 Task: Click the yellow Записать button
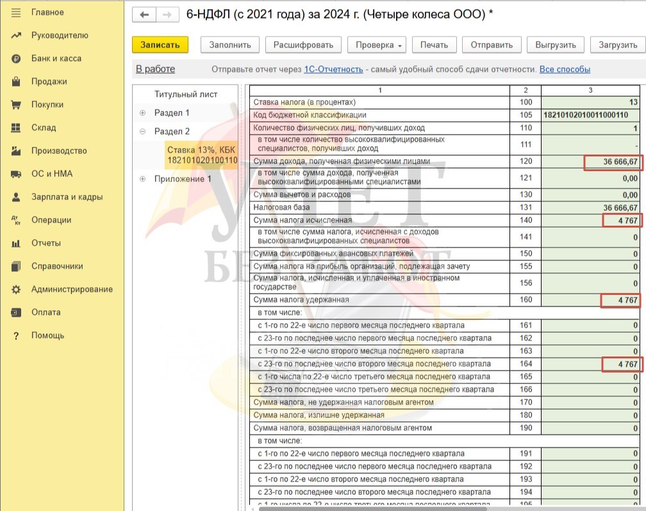click(x=160, y=45)
